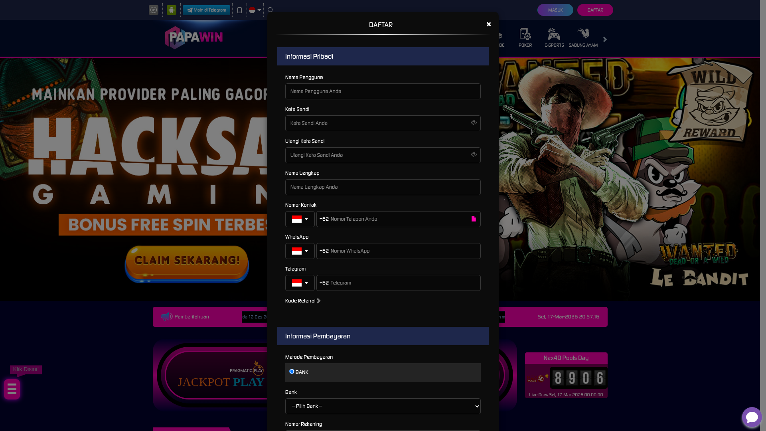Click the Nomor Telepon input field
Image resolution: width=766 pixels, height=431 pixels.
pos(399,219)
